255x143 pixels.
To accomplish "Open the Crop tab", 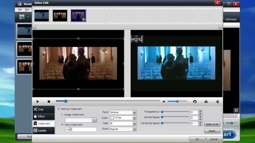I will coord(43,110).
